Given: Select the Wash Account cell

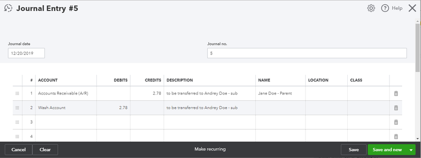Looking at the screenshot, I should pyautogui.click(x=66, y=108).
